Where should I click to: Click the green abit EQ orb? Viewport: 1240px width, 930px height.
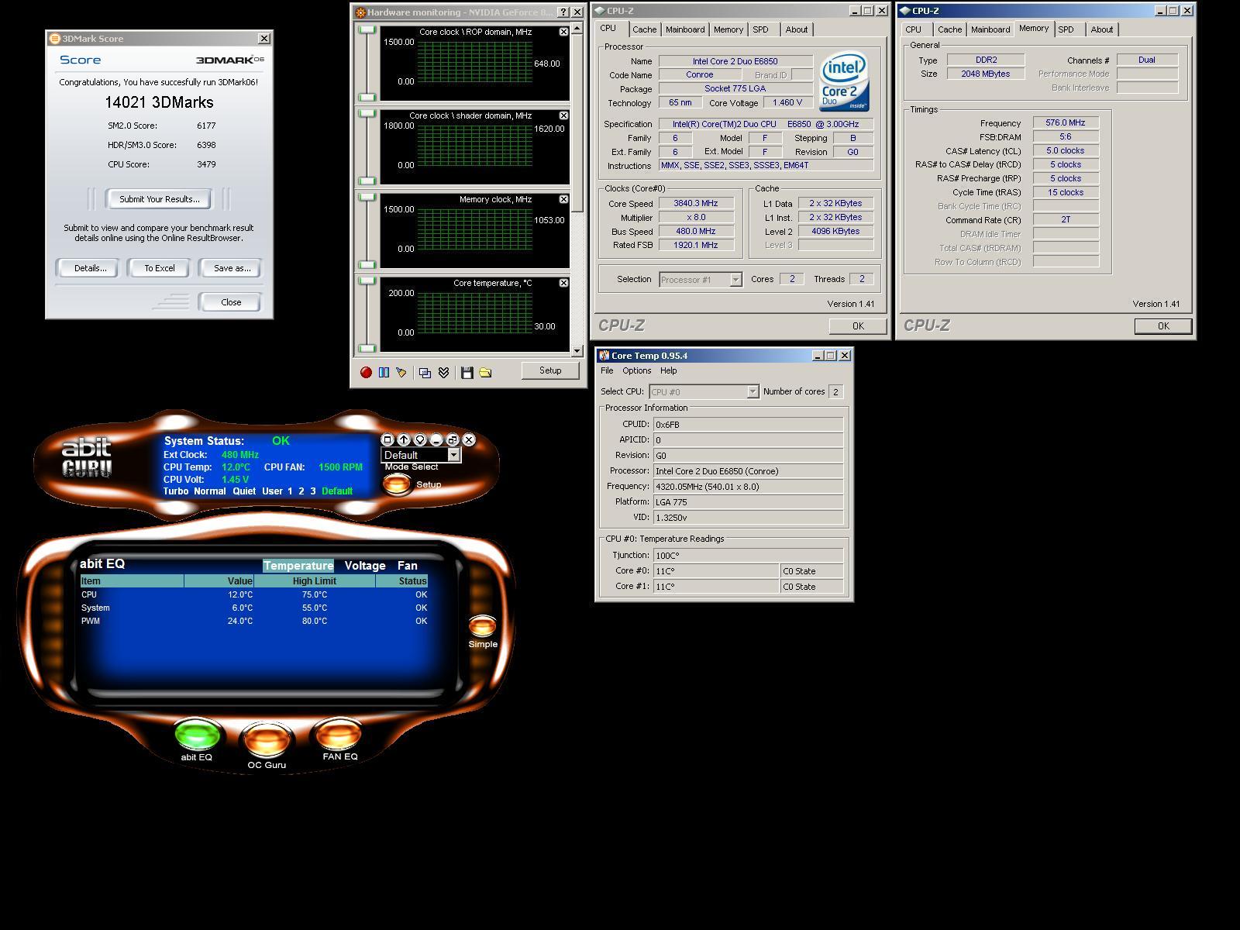(197, 734)
